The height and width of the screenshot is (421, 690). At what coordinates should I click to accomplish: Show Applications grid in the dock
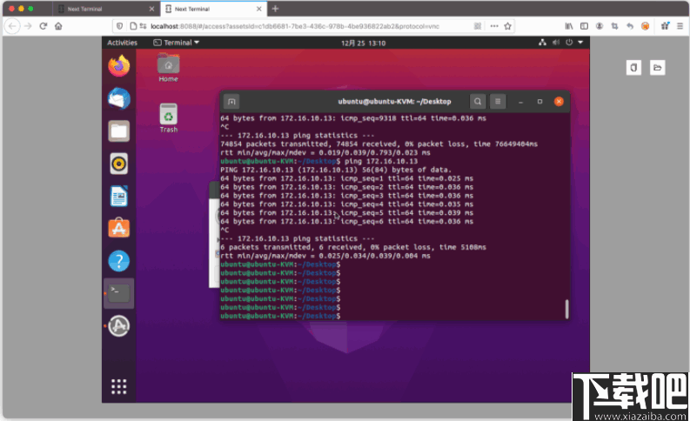click(x=119, y=386)
